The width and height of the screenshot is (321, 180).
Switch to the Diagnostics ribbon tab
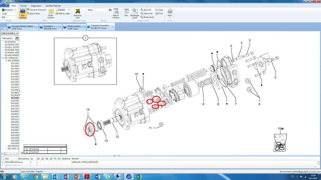[x=36, y=6]
